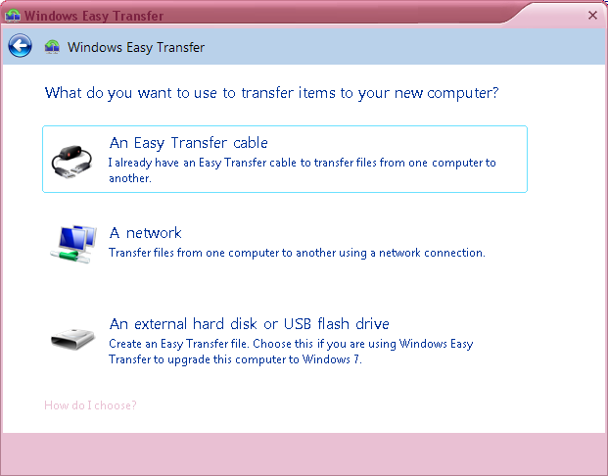
Task: Click the 'Windows Easy Transfer' title bar text
Action: click(x=94, y=16)
